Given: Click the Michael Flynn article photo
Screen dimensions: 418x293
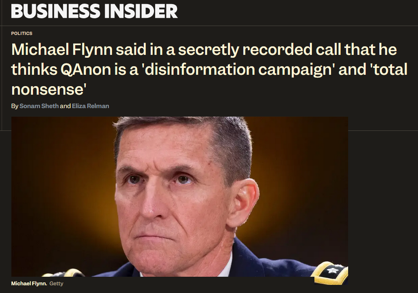Looking at the screenshot, I should coord(180,197).
